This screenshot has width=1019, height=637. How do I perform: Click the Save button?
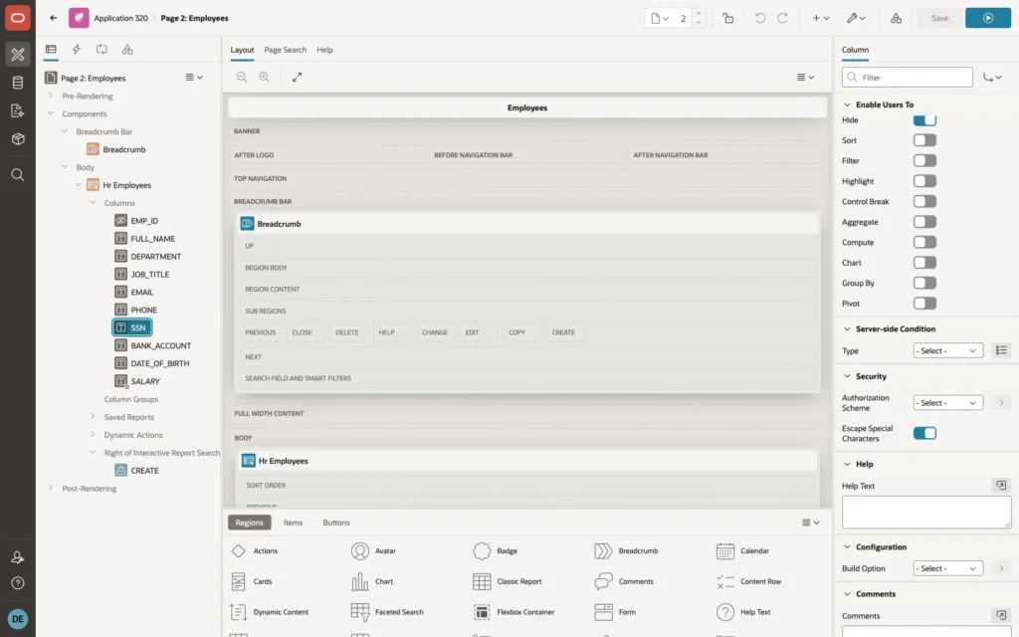[x=939, y=18]
